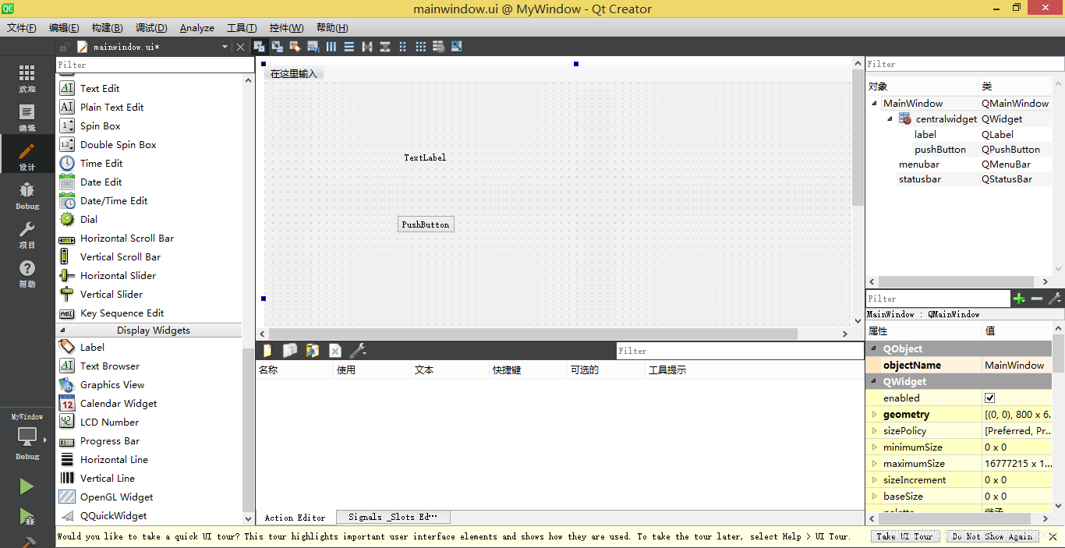Select the Display Widgets category header
The width and height of the screenshot is (1065, 548).
tap(149, 331)
